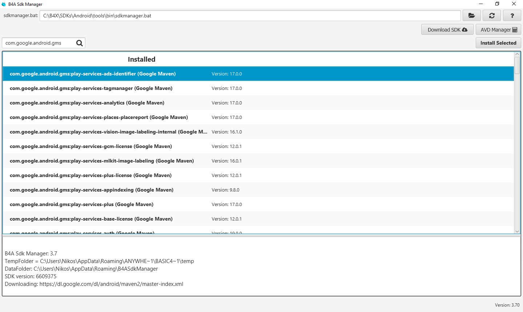Select play-services-gcm-license row

click(258, 146)
